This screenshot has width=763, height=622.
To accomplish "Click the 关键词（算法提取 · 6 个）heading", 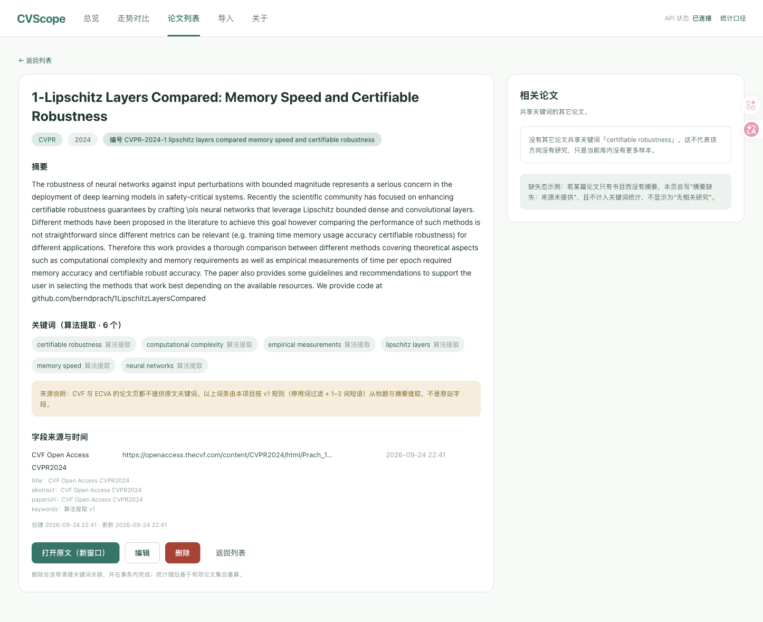I will (77, 325).
